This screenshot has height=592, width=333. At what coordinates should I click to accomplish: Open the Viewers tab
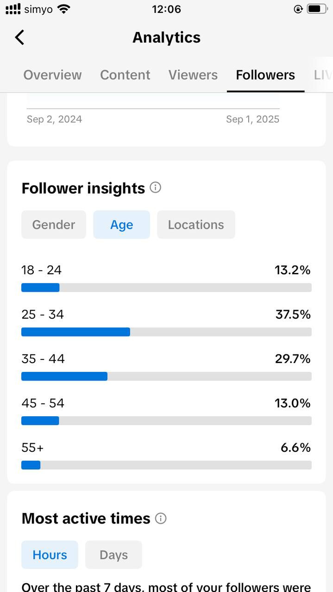click(193, 75)
